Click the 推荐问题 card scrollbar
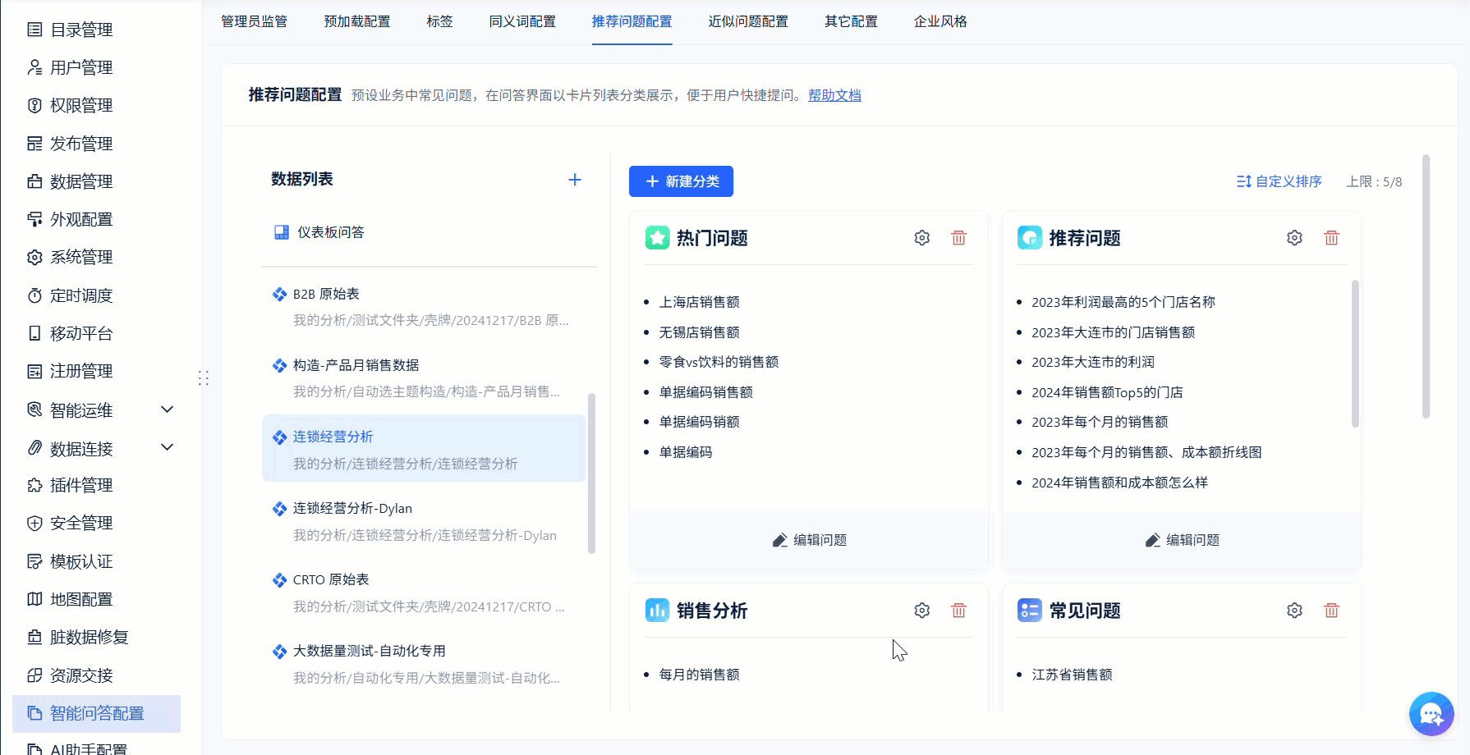 (1355, 354)
